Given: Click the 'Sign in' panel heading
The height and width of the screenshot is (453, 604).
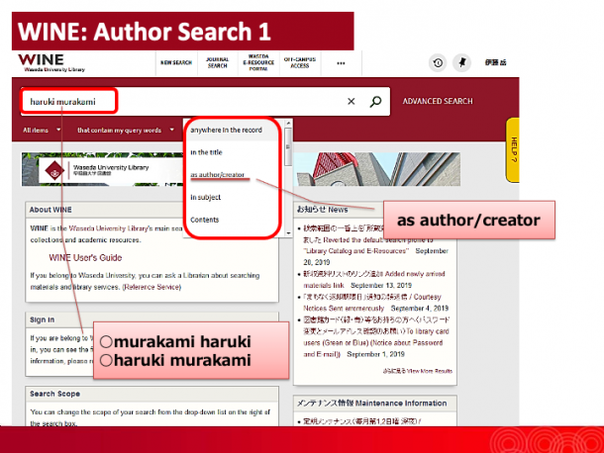Looking at the screenshot, I should pyautogui.click(x=42, y=319).
